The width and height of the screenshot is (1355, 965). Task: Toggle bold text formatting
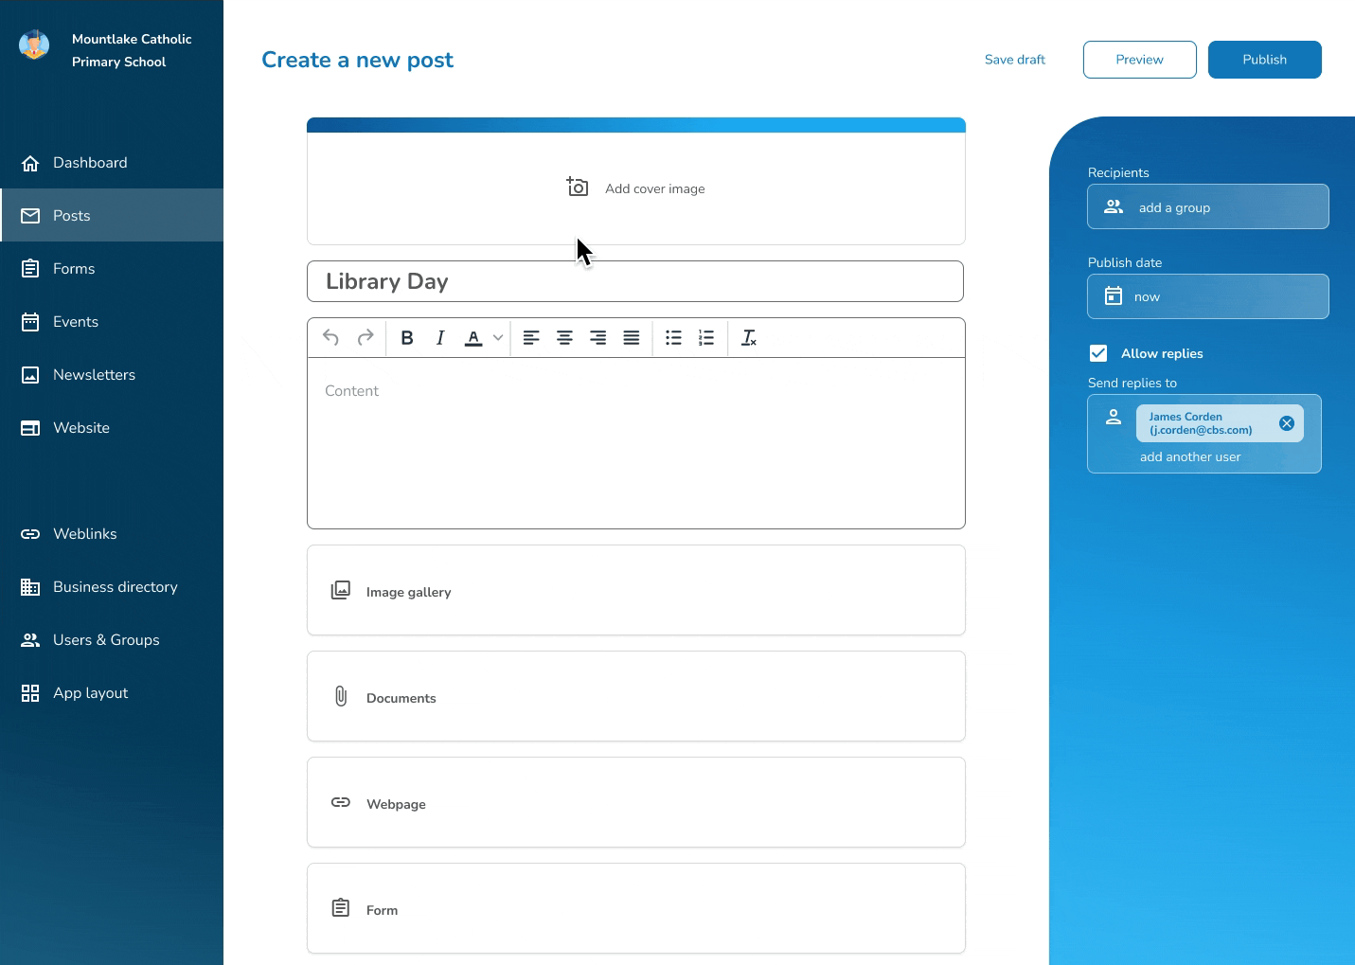point(407,338)
